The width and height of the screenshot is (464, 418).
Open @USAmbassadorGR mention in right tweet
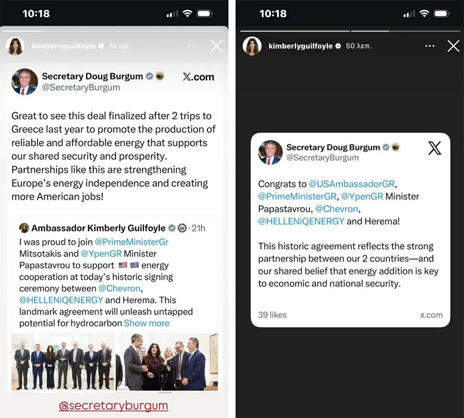(x=353, y=184)
